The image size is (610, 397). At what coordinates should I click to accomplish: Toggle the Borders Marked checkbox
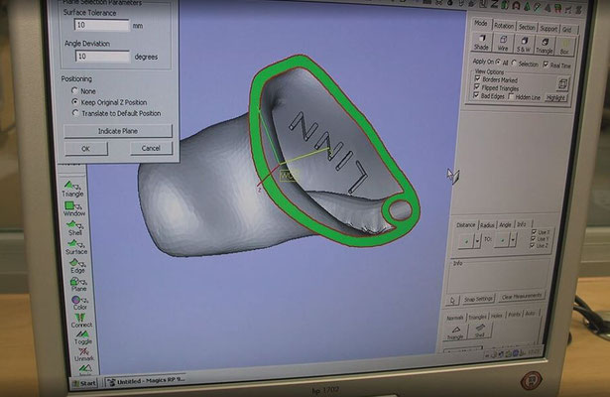(477, 78)
